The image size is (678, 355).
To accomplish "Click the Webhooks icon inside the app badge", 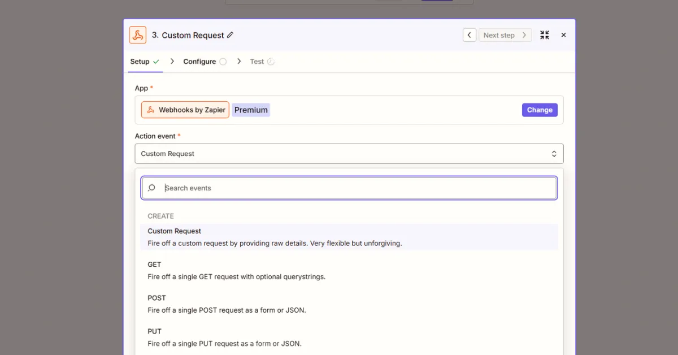I will pos(149,110).
